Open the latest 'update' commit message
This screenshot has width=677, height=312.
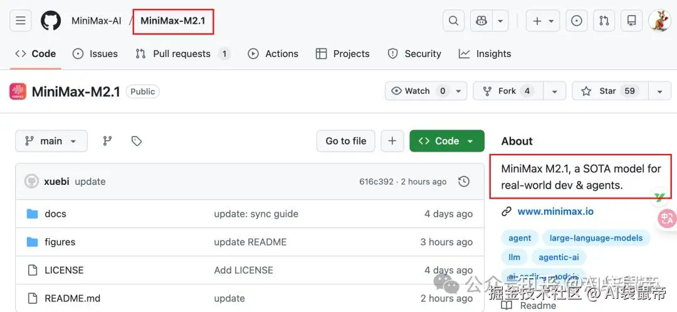pos(90,182)
